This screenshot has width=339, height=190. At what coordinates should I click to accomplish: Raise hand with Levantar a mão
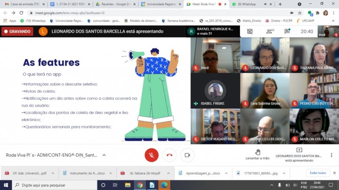[257, 154]
